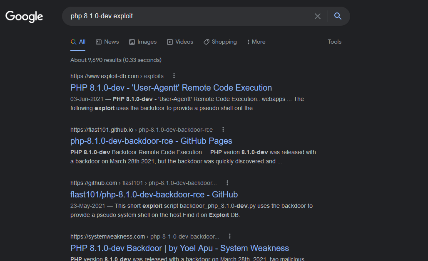Viewport: 428px width, 261px height.
Task: Click the News tab's newspaper icon
Action: pos(99,42)
